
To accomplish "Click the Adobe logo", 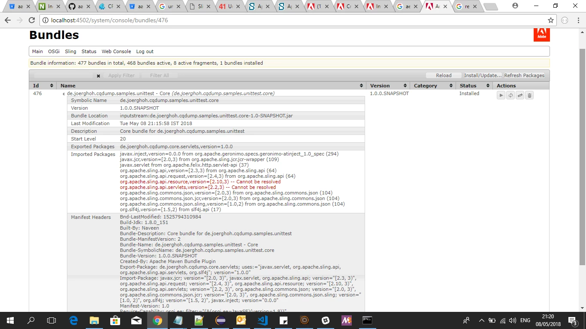I will (541, 35).
